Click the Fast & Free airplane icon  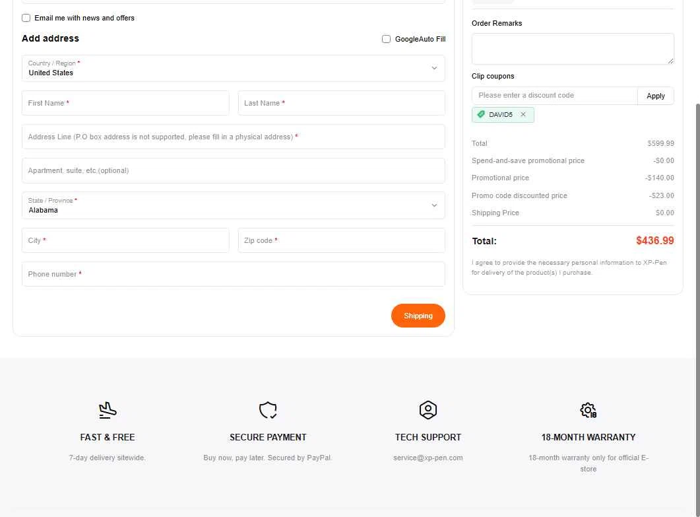(x=108, y=410)
